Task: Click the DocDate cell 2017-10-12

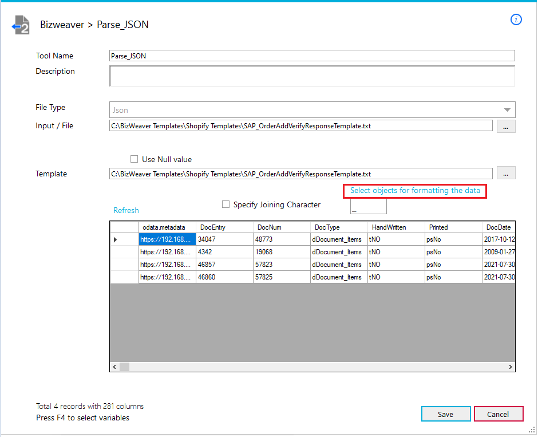Action: click(x=499, y=239)
